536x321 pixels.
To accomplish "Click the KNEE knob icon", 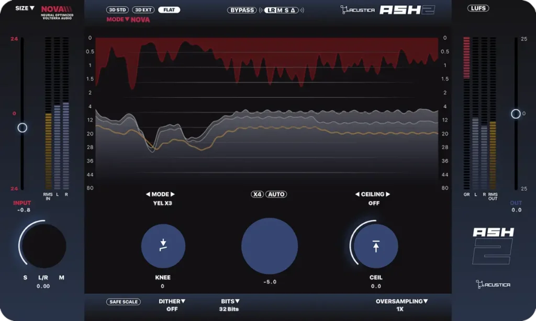I will 163,246.
